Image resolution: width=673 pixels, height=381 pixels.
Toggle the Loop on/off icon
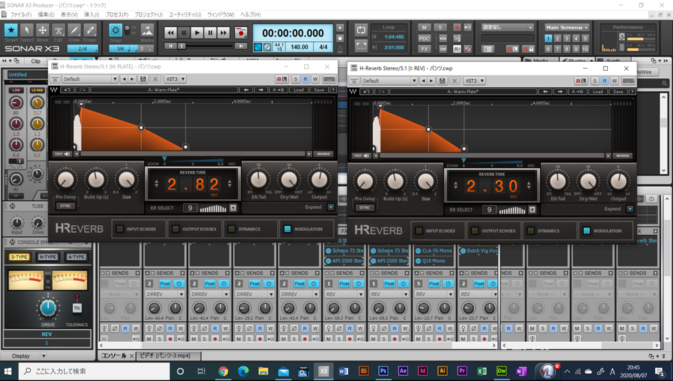tap(361, 30)
